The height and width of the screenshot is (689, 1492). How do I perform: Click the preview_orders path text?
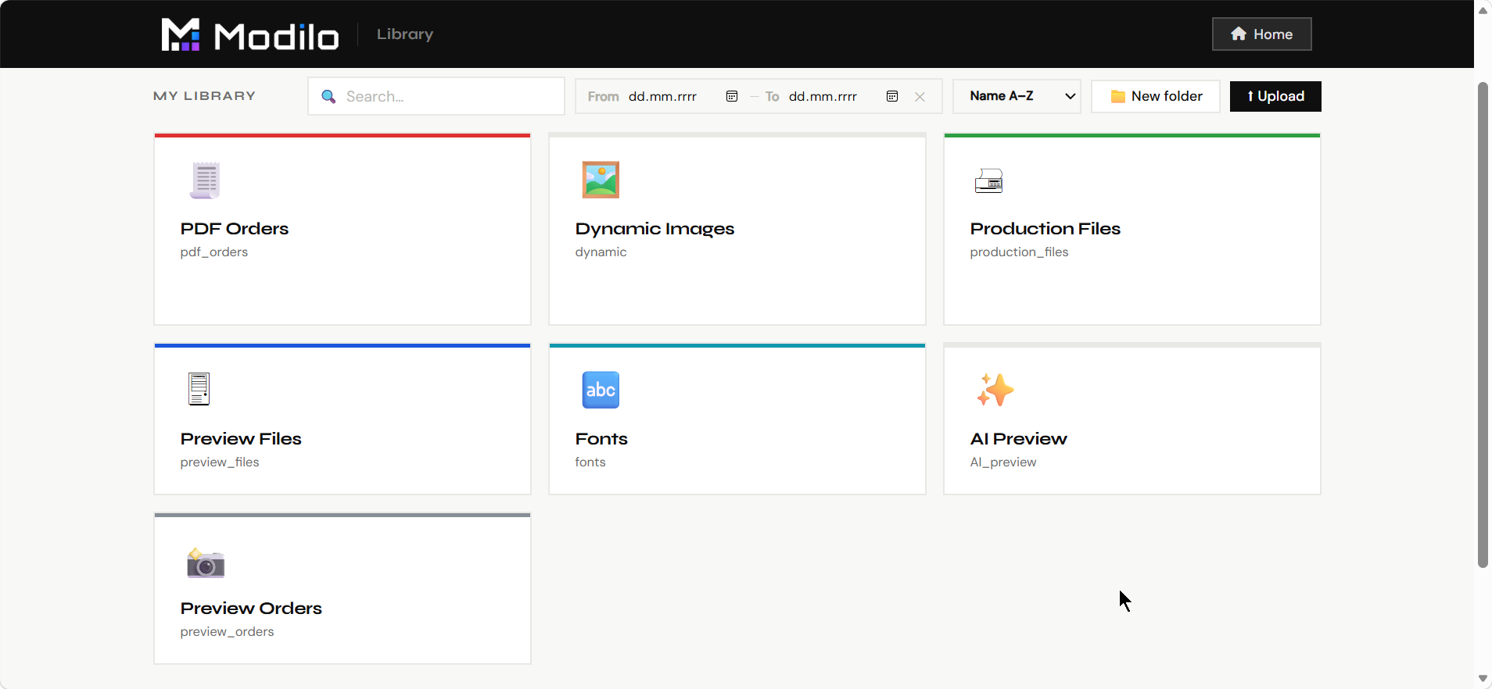pyautogui.click(x=228, y=632)
